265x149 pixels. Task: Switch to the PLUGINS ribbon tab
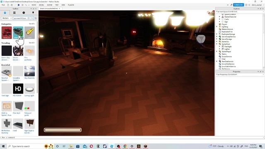pos(71,5)
